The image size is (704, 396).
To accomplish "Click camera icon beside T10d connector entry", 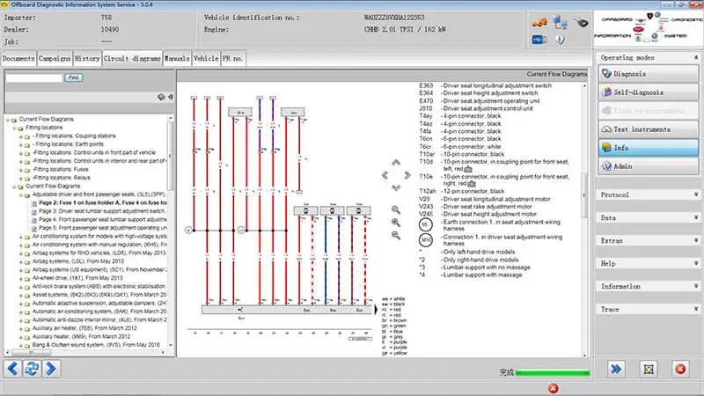I will click(x=468, y=169).
